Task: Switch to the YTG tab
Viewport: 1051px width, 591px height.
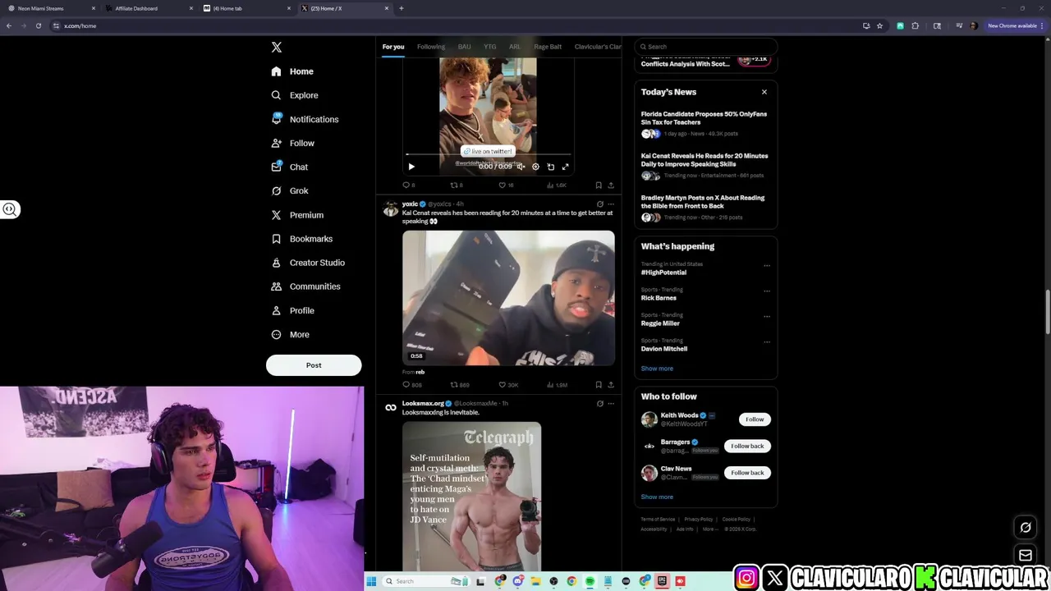Action: click(489, 47)
